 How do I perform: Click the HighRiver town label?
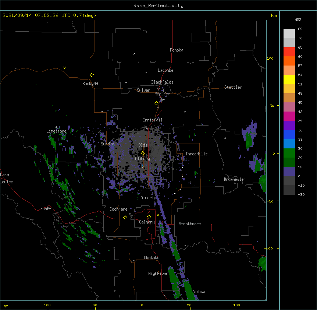tap(158, 274)
